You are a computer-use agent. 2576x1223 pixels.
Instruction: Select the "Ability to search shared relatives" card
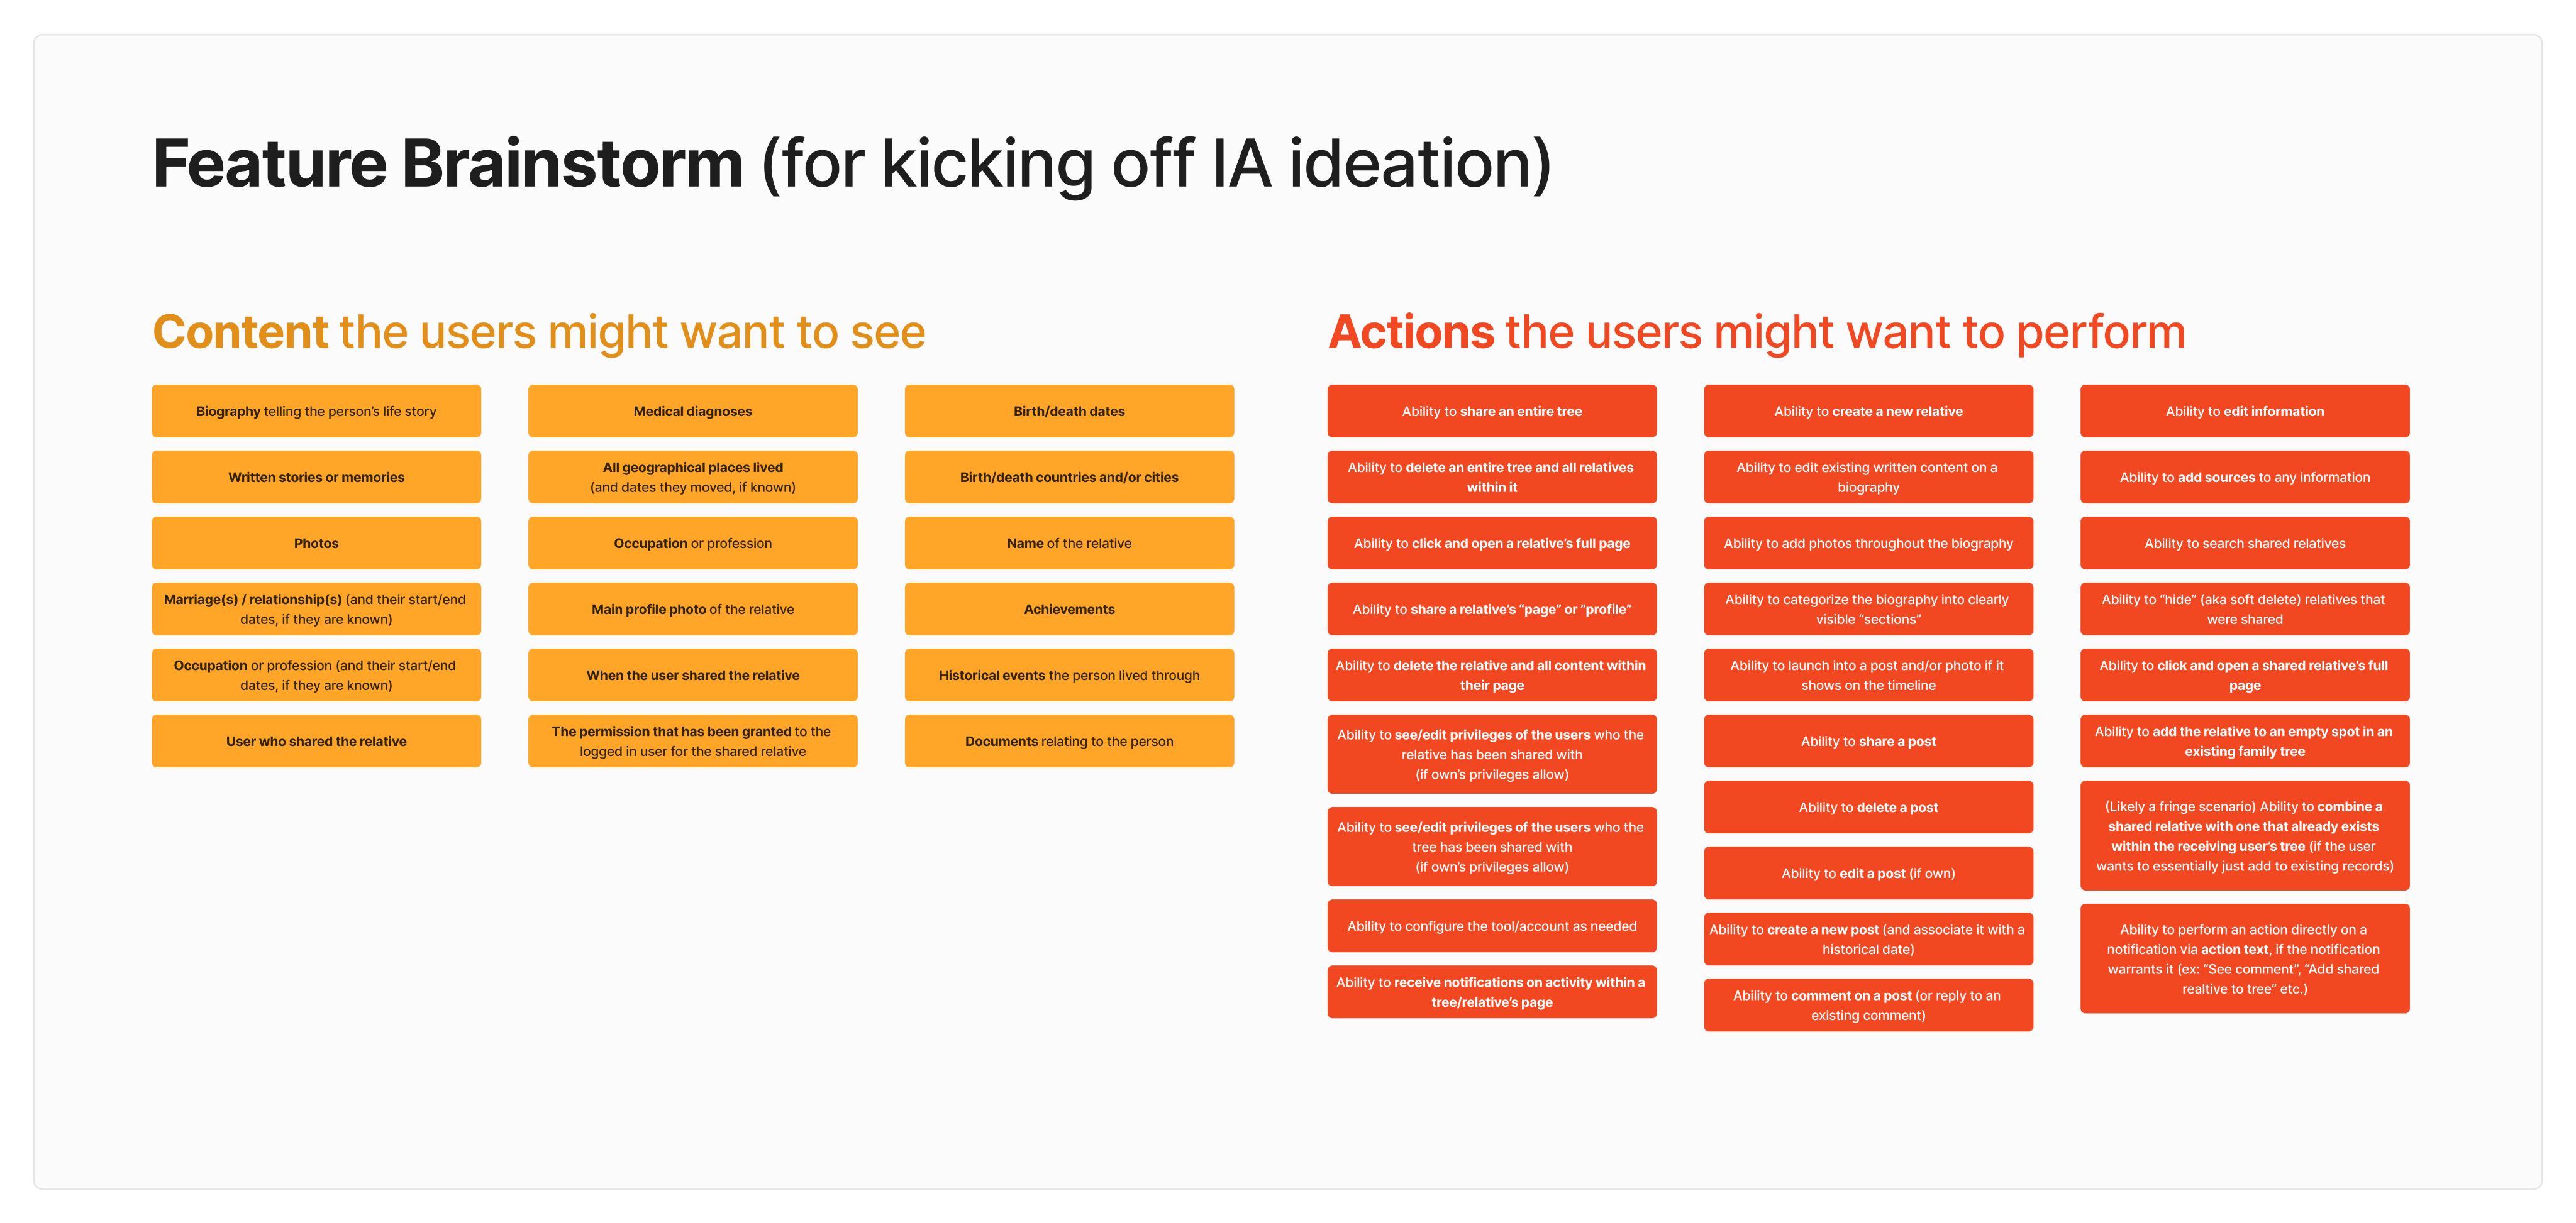coord(2244,542)
